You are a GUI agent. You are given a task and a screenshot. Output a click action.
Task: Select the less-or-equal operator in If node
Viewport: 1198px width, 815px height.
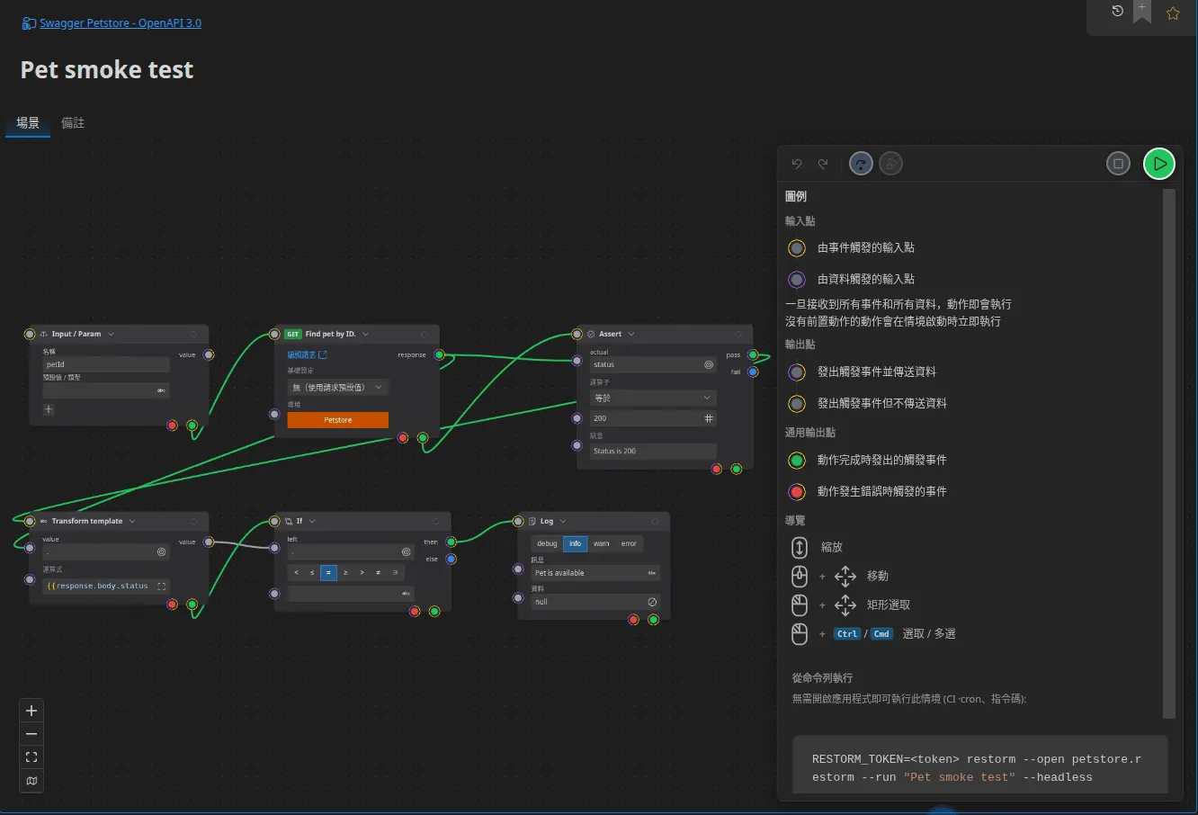click(312, 572)
